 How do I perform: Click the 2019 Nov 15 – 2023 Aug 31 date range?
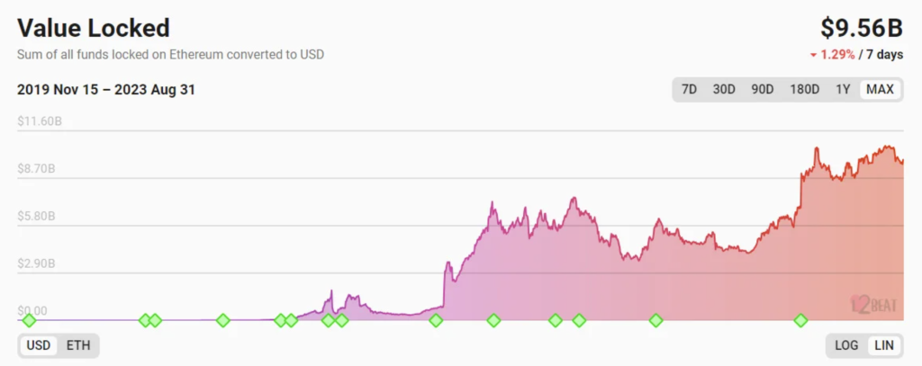106,90
